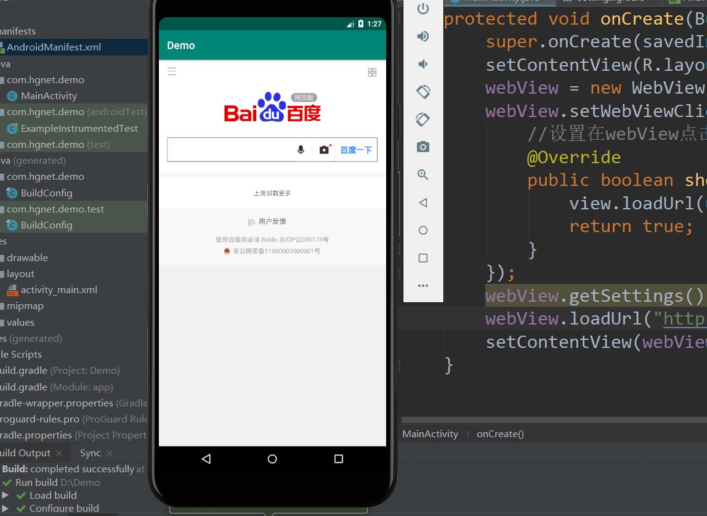Image resolution: width=707 pixels, height=516 pixels.
Task: Take emulator screenshot with camera icon
Action: (x=423, y=147)
